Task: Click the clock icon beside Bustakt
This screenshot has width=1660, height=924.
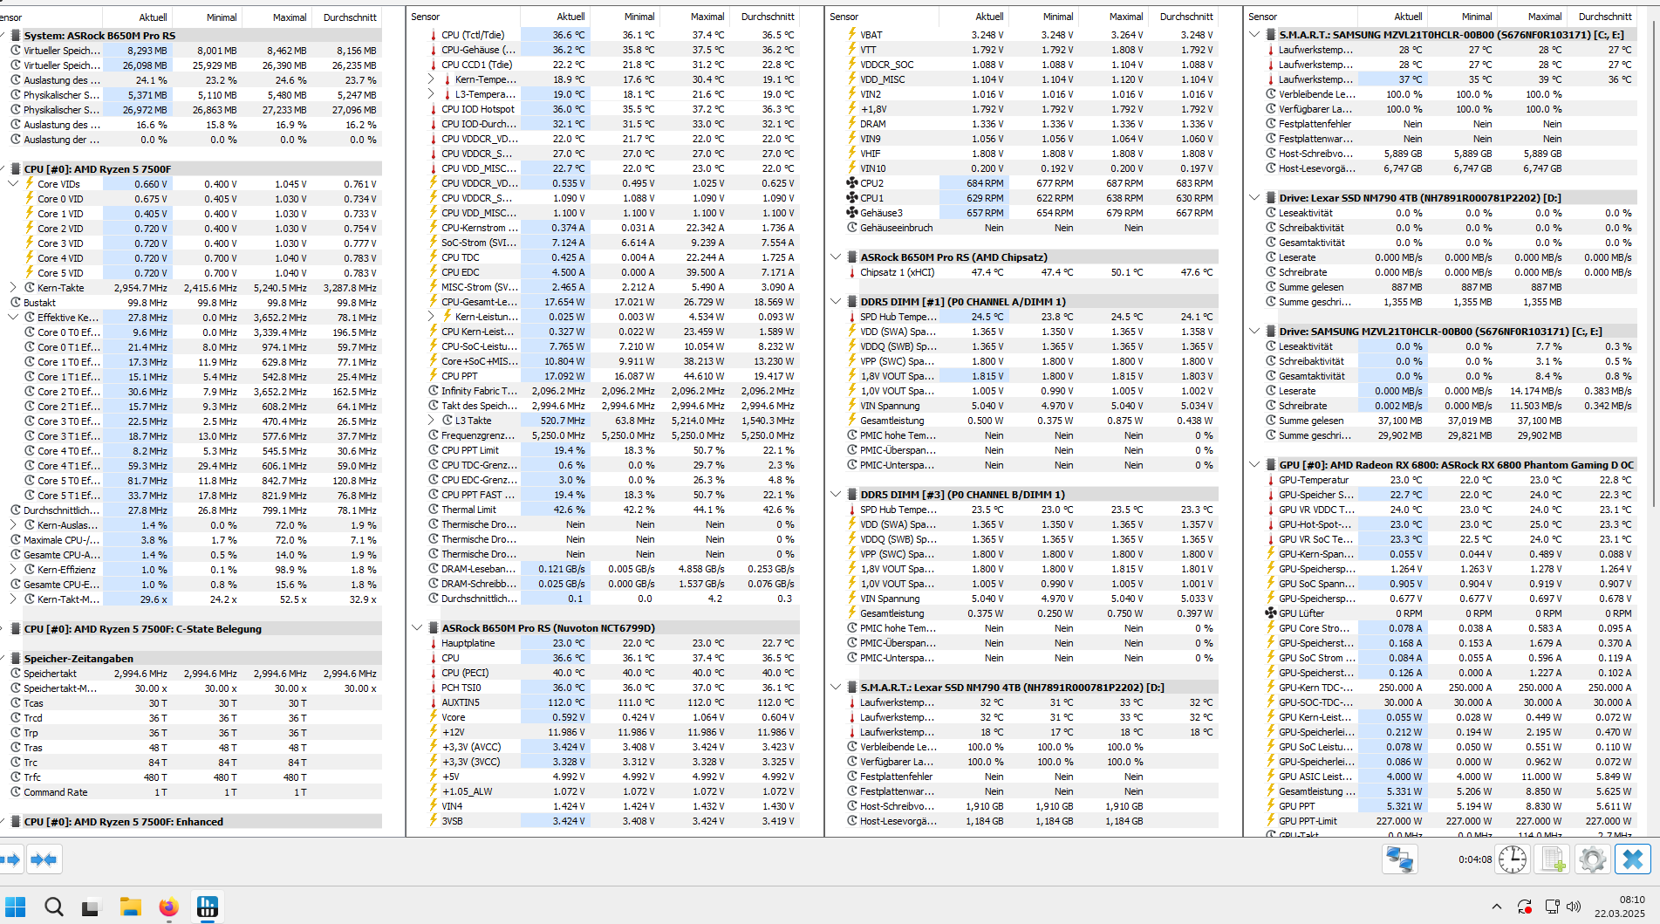Action: (16, 303)
